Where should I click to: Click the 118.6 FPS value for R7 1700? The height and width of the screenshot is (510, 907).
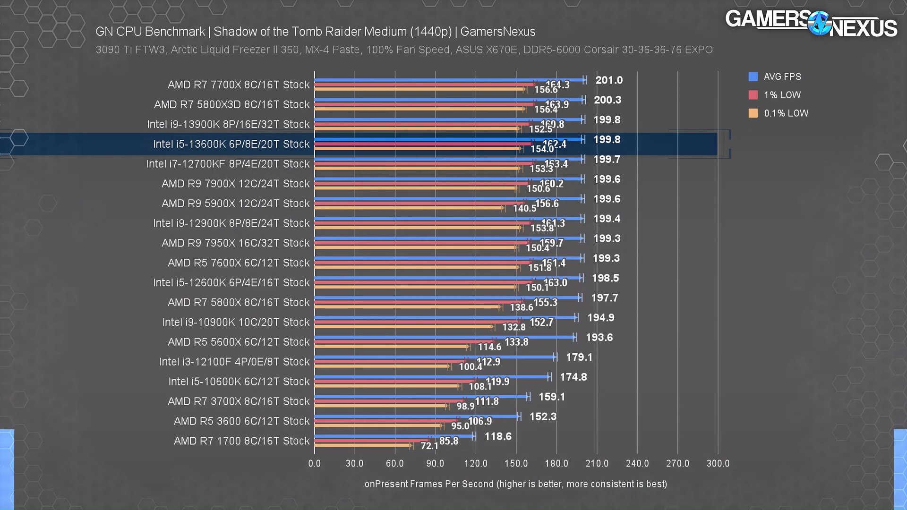point(497,436)
